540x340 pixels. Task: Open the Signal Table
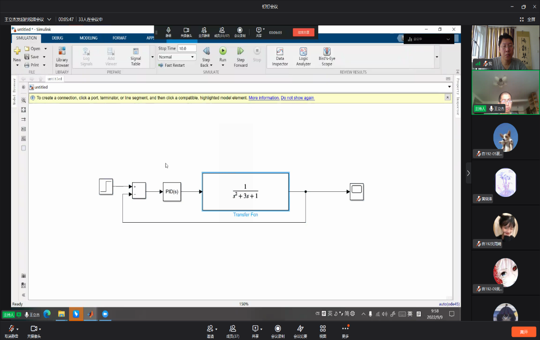click(x=136, y=56)
